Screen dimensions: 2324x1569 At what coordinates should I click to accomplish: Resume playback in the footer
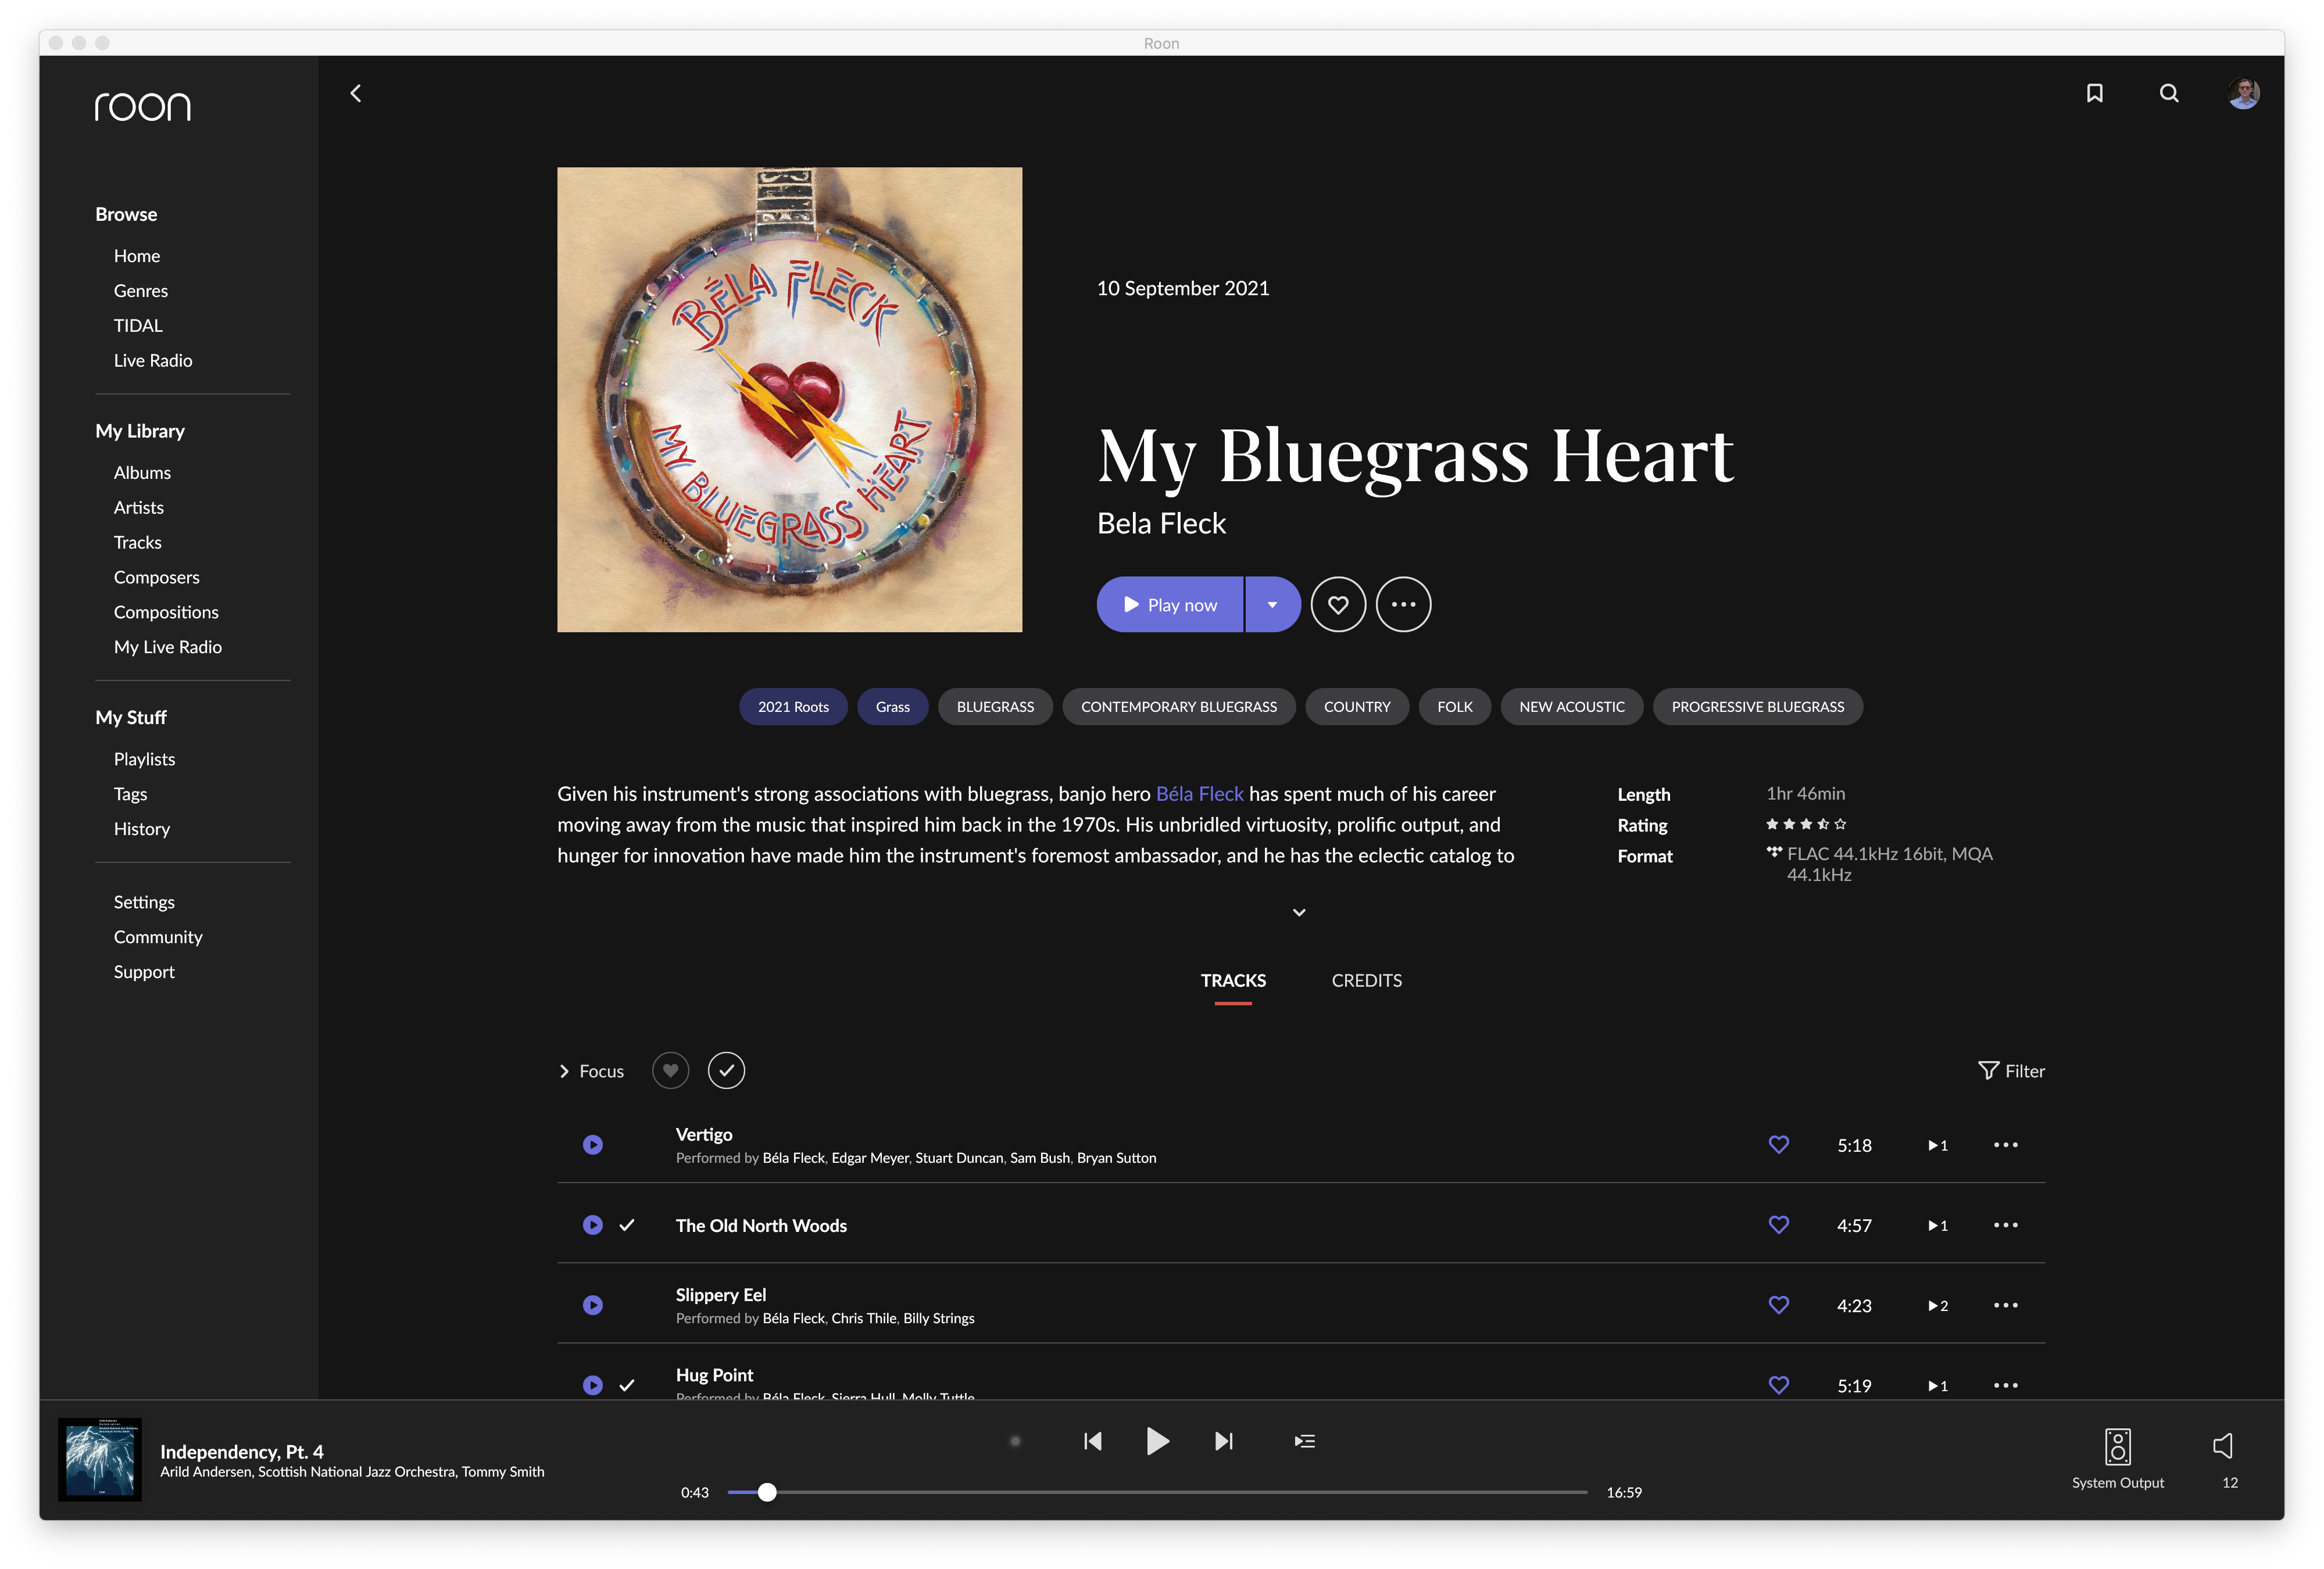[x=1157, y=1440]
